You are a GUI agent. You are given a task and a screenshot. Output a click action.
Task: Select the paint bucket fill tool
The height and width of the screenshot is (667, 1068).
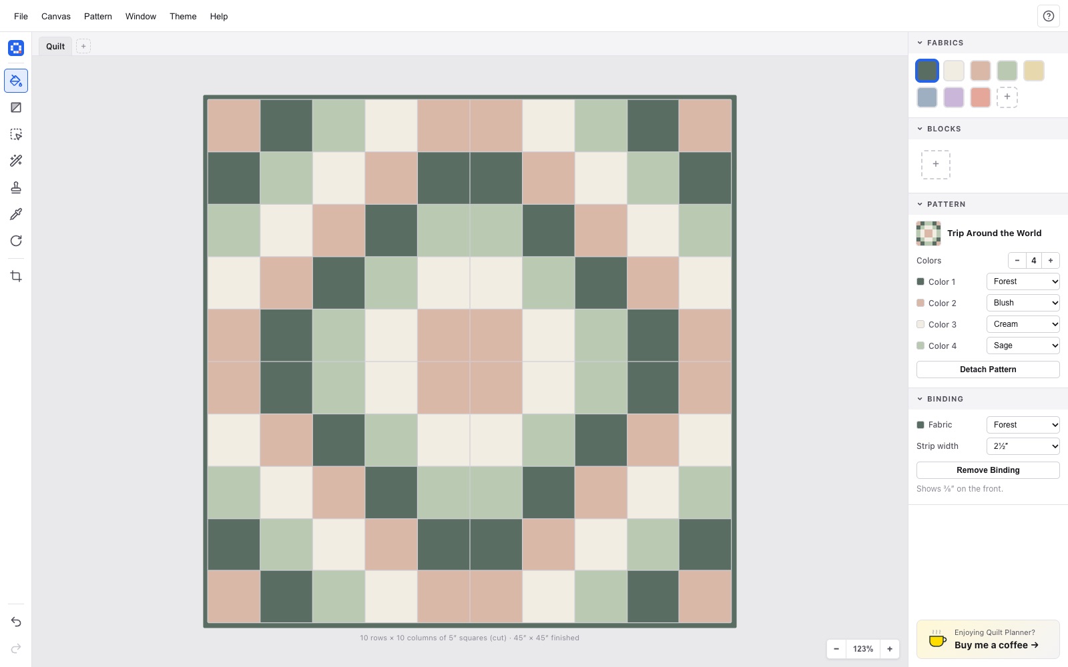tap(16, 81)
